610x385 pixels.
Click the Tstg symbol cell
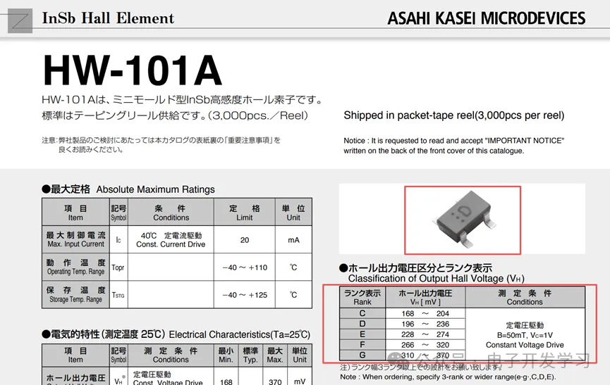pos(118,295)
